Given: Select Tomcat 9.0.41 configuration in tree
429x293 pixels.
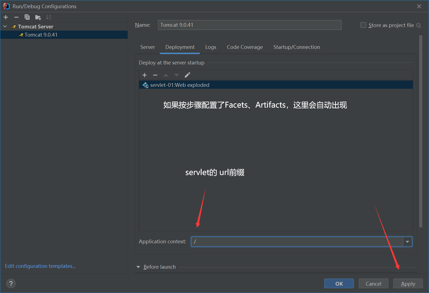Looking at the screenshot, I should (x=64, y=35).
